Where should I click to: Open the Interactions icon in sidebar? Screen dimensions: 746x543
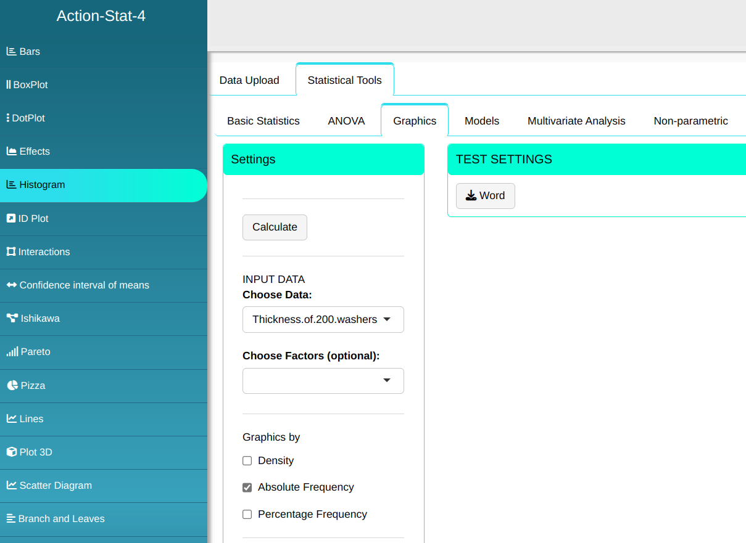coord(10,252)
